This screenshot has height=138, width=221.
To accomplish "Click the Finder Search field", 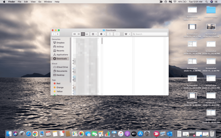I will pos(150,34).
